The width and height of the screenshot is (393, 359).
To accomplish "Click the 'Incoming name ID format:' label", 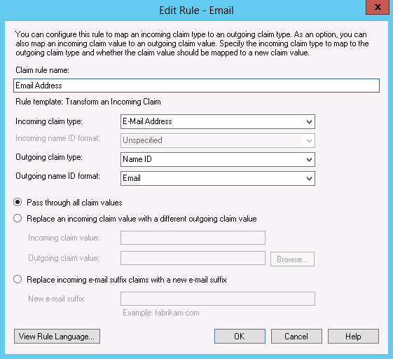I will (57, 138).
